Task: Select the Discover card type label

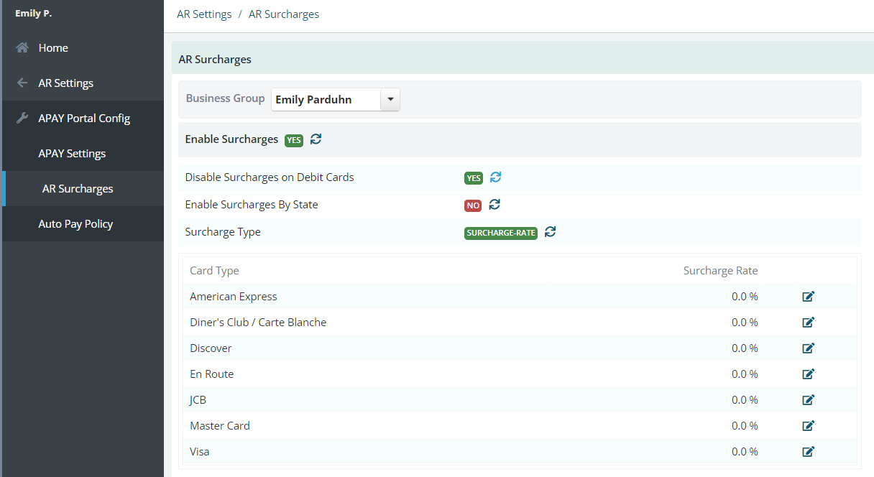Action: pos(211,348)
